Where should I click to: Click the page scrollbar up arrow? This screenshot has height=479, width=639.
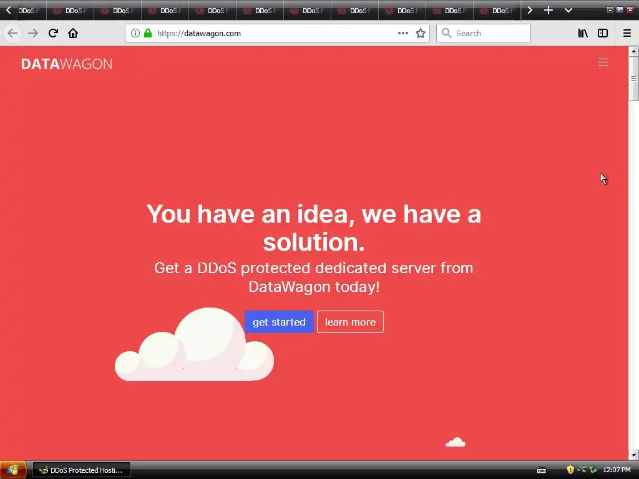(633, 51)
